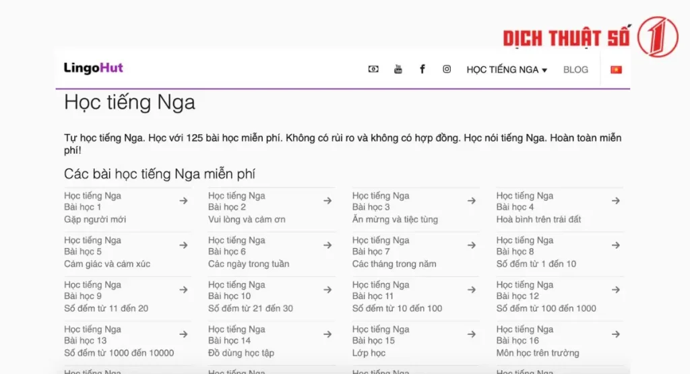Open lesson Số đếm từ 1 đến 10
This screenshot has height=374, width=690.
(536, 263)
